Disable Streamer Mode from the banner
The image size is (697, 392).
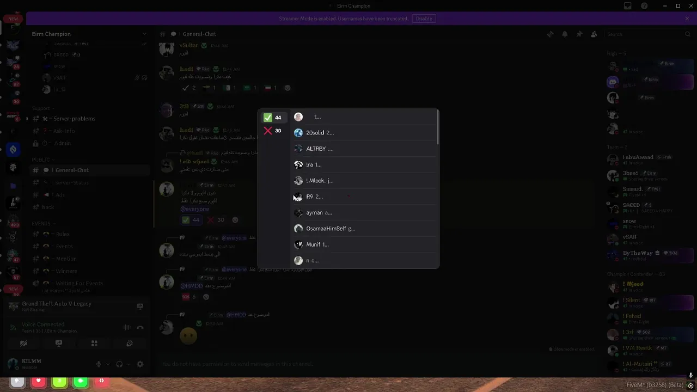pyautogui.click(x=424, y=19)
